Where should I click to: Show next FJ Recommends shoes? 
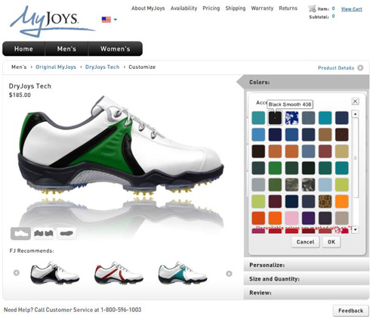(229, 274)
